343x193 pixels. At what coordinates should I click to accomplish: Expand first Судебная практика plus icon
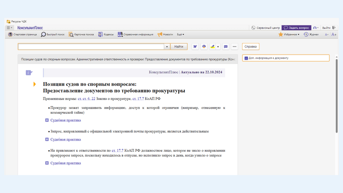point(47,120)
